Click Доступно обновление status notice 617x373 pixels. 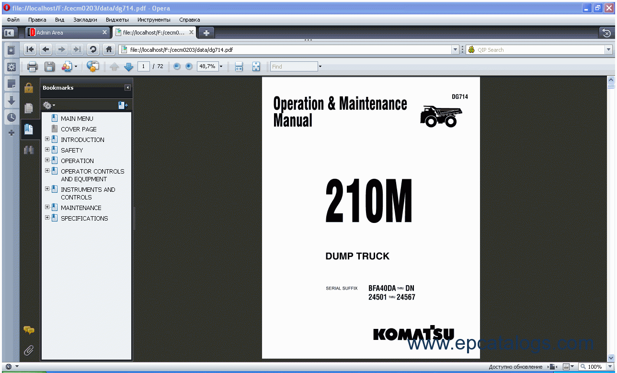click(515, 367)
